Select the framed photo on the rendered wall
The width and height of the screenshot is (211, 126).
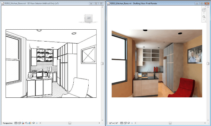(x=195, y=54)
